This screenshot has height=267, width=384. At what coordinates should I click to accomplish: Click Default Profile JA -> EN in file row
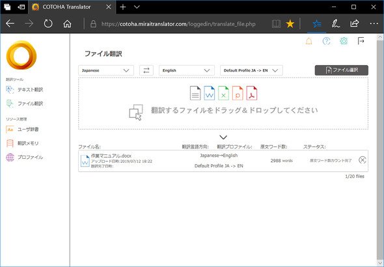(x=219, y=166)
